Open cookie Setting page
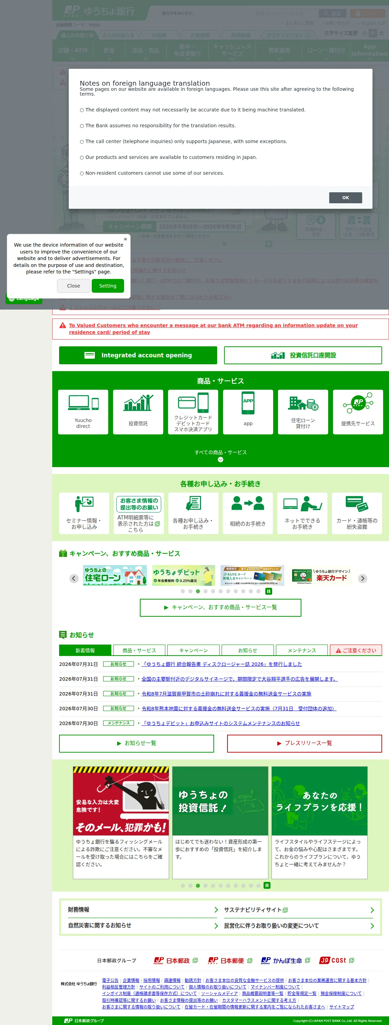389x1025 pixels. click(x=108, y=286)
